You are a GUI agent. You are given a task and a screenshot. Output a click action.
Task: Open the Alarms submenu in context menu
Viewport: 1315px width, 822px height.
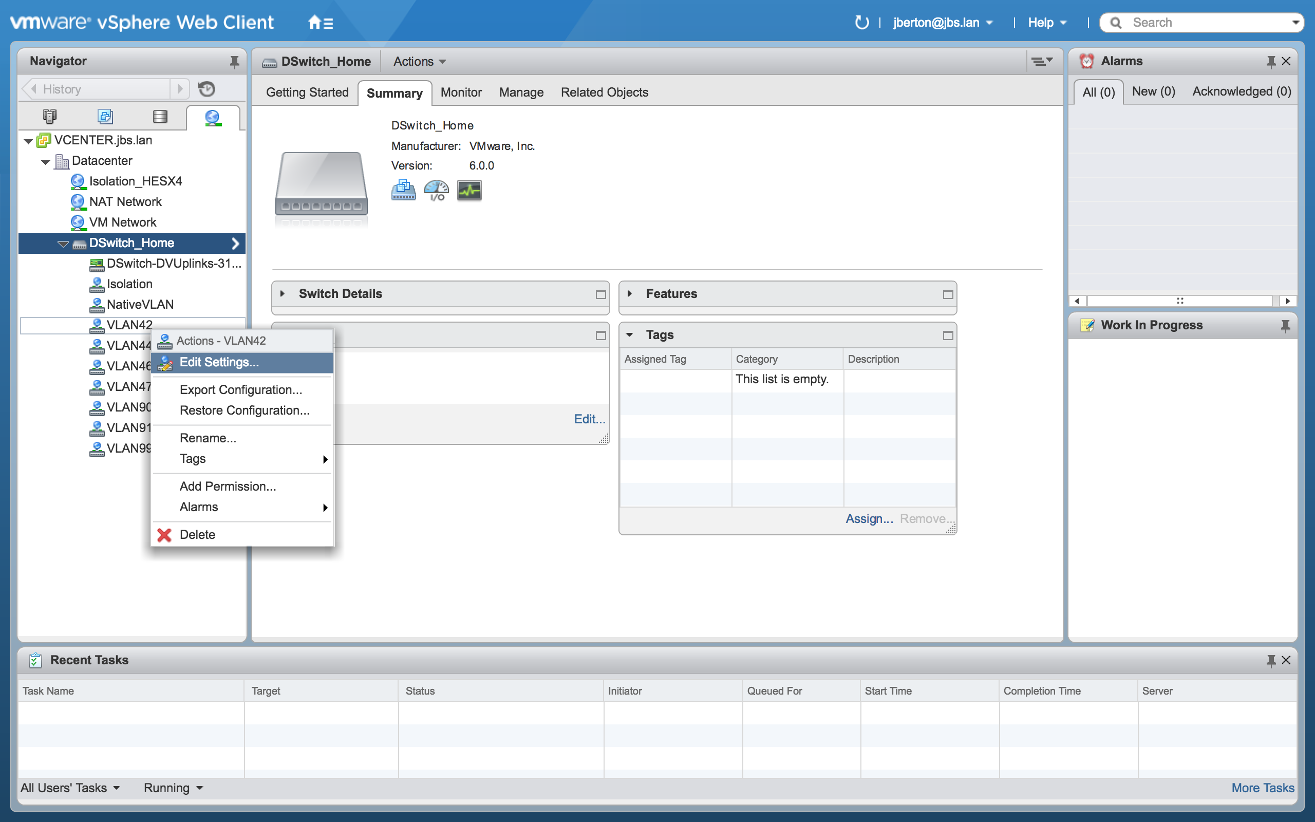pyautogui.click(x=242, y=507)
